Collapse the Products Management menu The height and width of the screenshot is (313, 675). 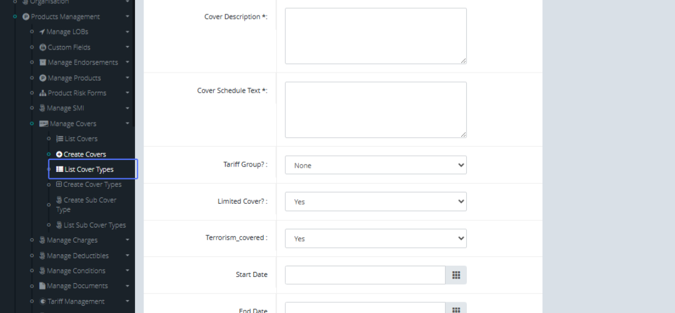pyautogui.click(x=128, y=17)
